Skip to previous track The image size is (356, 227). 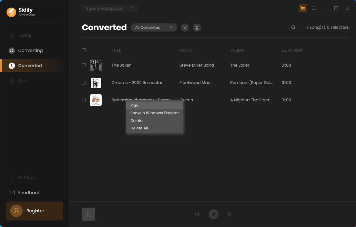click(x=197, y=214)
